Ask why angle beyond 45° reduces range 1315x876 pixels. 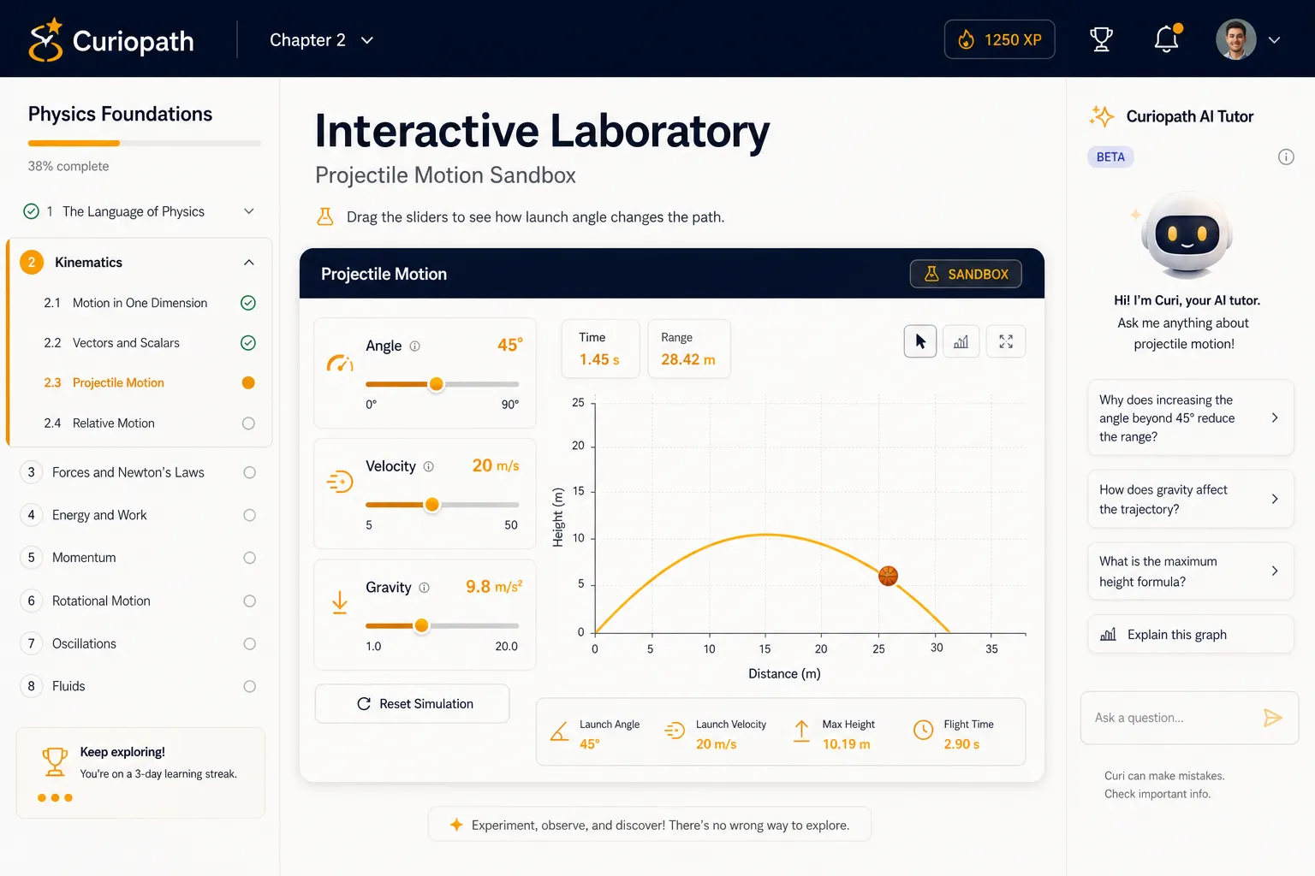pyautogui.click(x=1191, y=418)
